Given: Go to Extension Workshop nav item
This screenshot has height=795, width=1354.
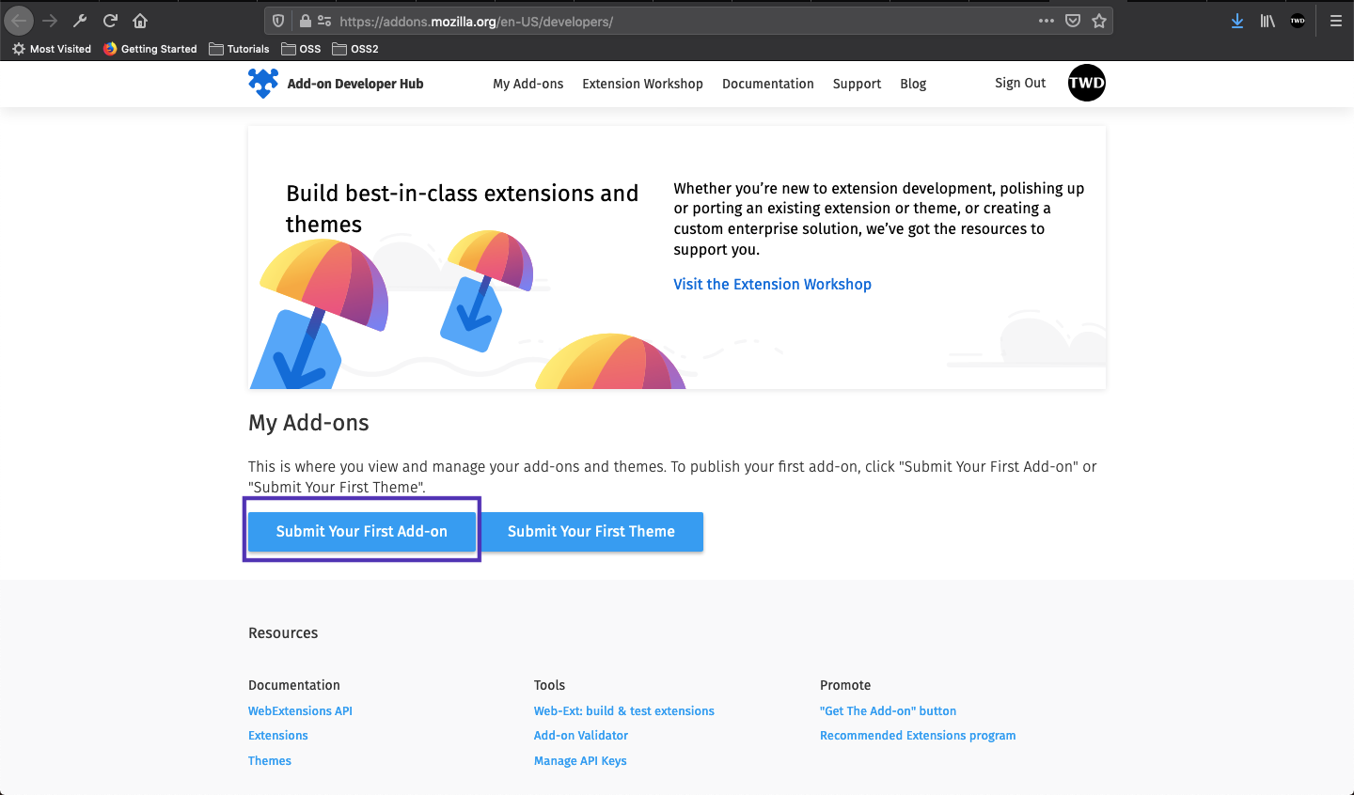Looking at the screenshot, I should [x=642, y=84].
